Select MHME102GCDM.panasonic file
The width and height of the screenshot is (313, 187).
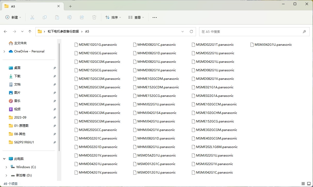coord(156,79)
